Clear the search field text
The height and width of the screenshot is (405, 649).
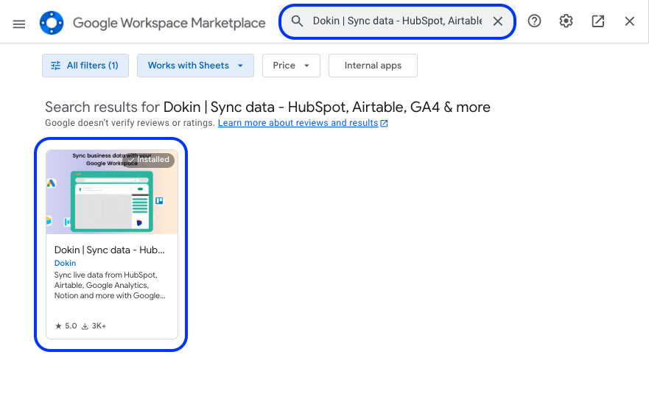point(497,21)
